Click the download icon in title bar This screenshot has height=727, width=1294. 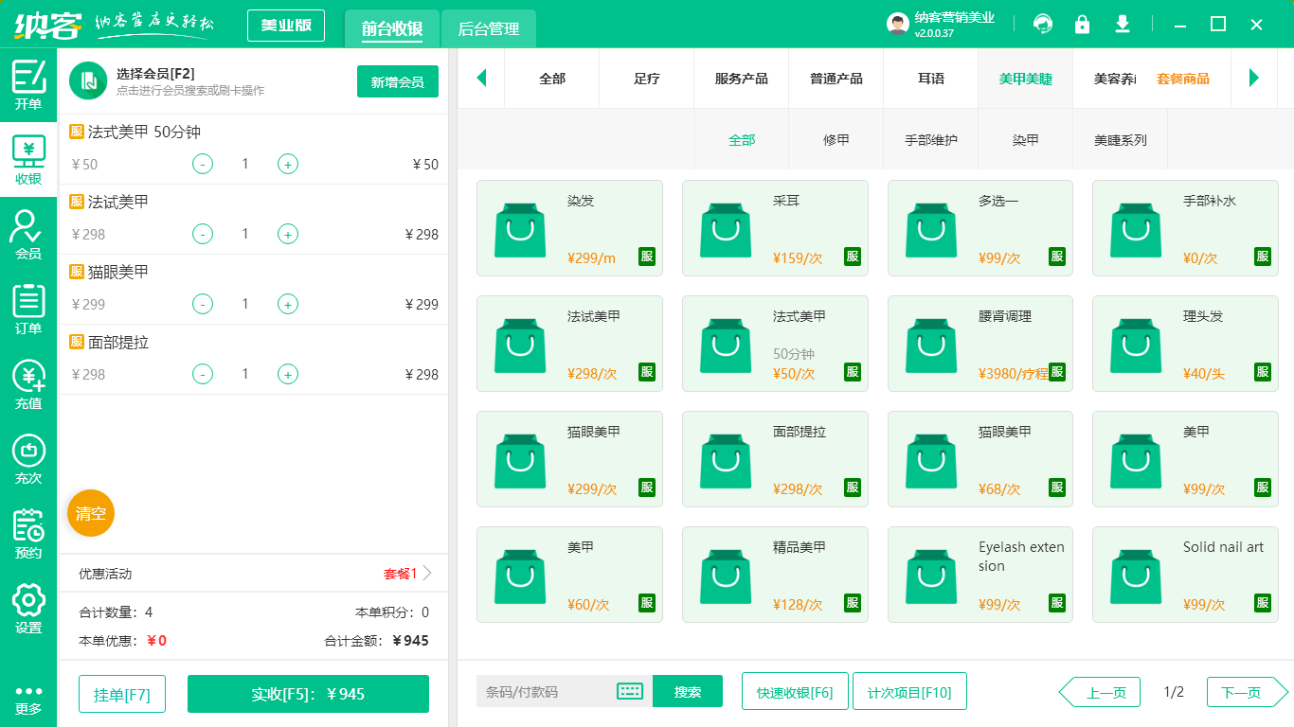point(1123,24)
